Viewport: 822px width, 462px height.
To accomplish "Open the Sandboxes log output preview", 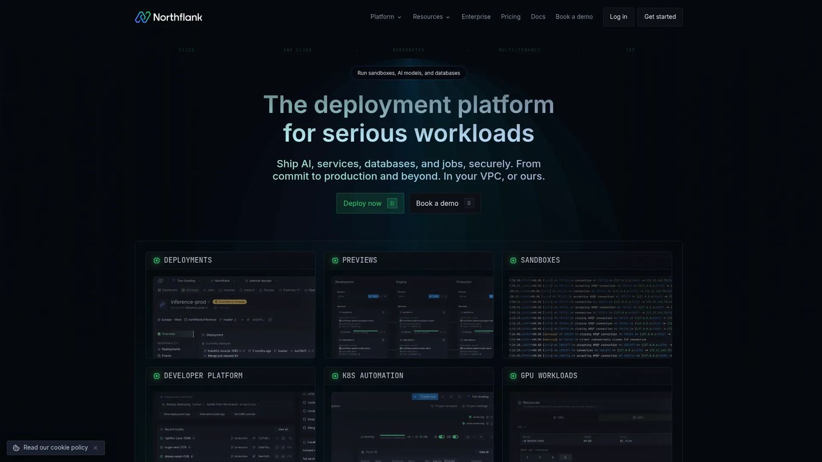I will (x=590, y=317).
